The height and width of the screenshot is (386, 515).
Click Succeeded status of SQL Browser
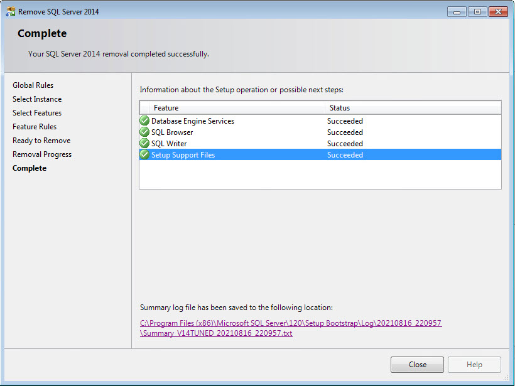pos(345,132)
